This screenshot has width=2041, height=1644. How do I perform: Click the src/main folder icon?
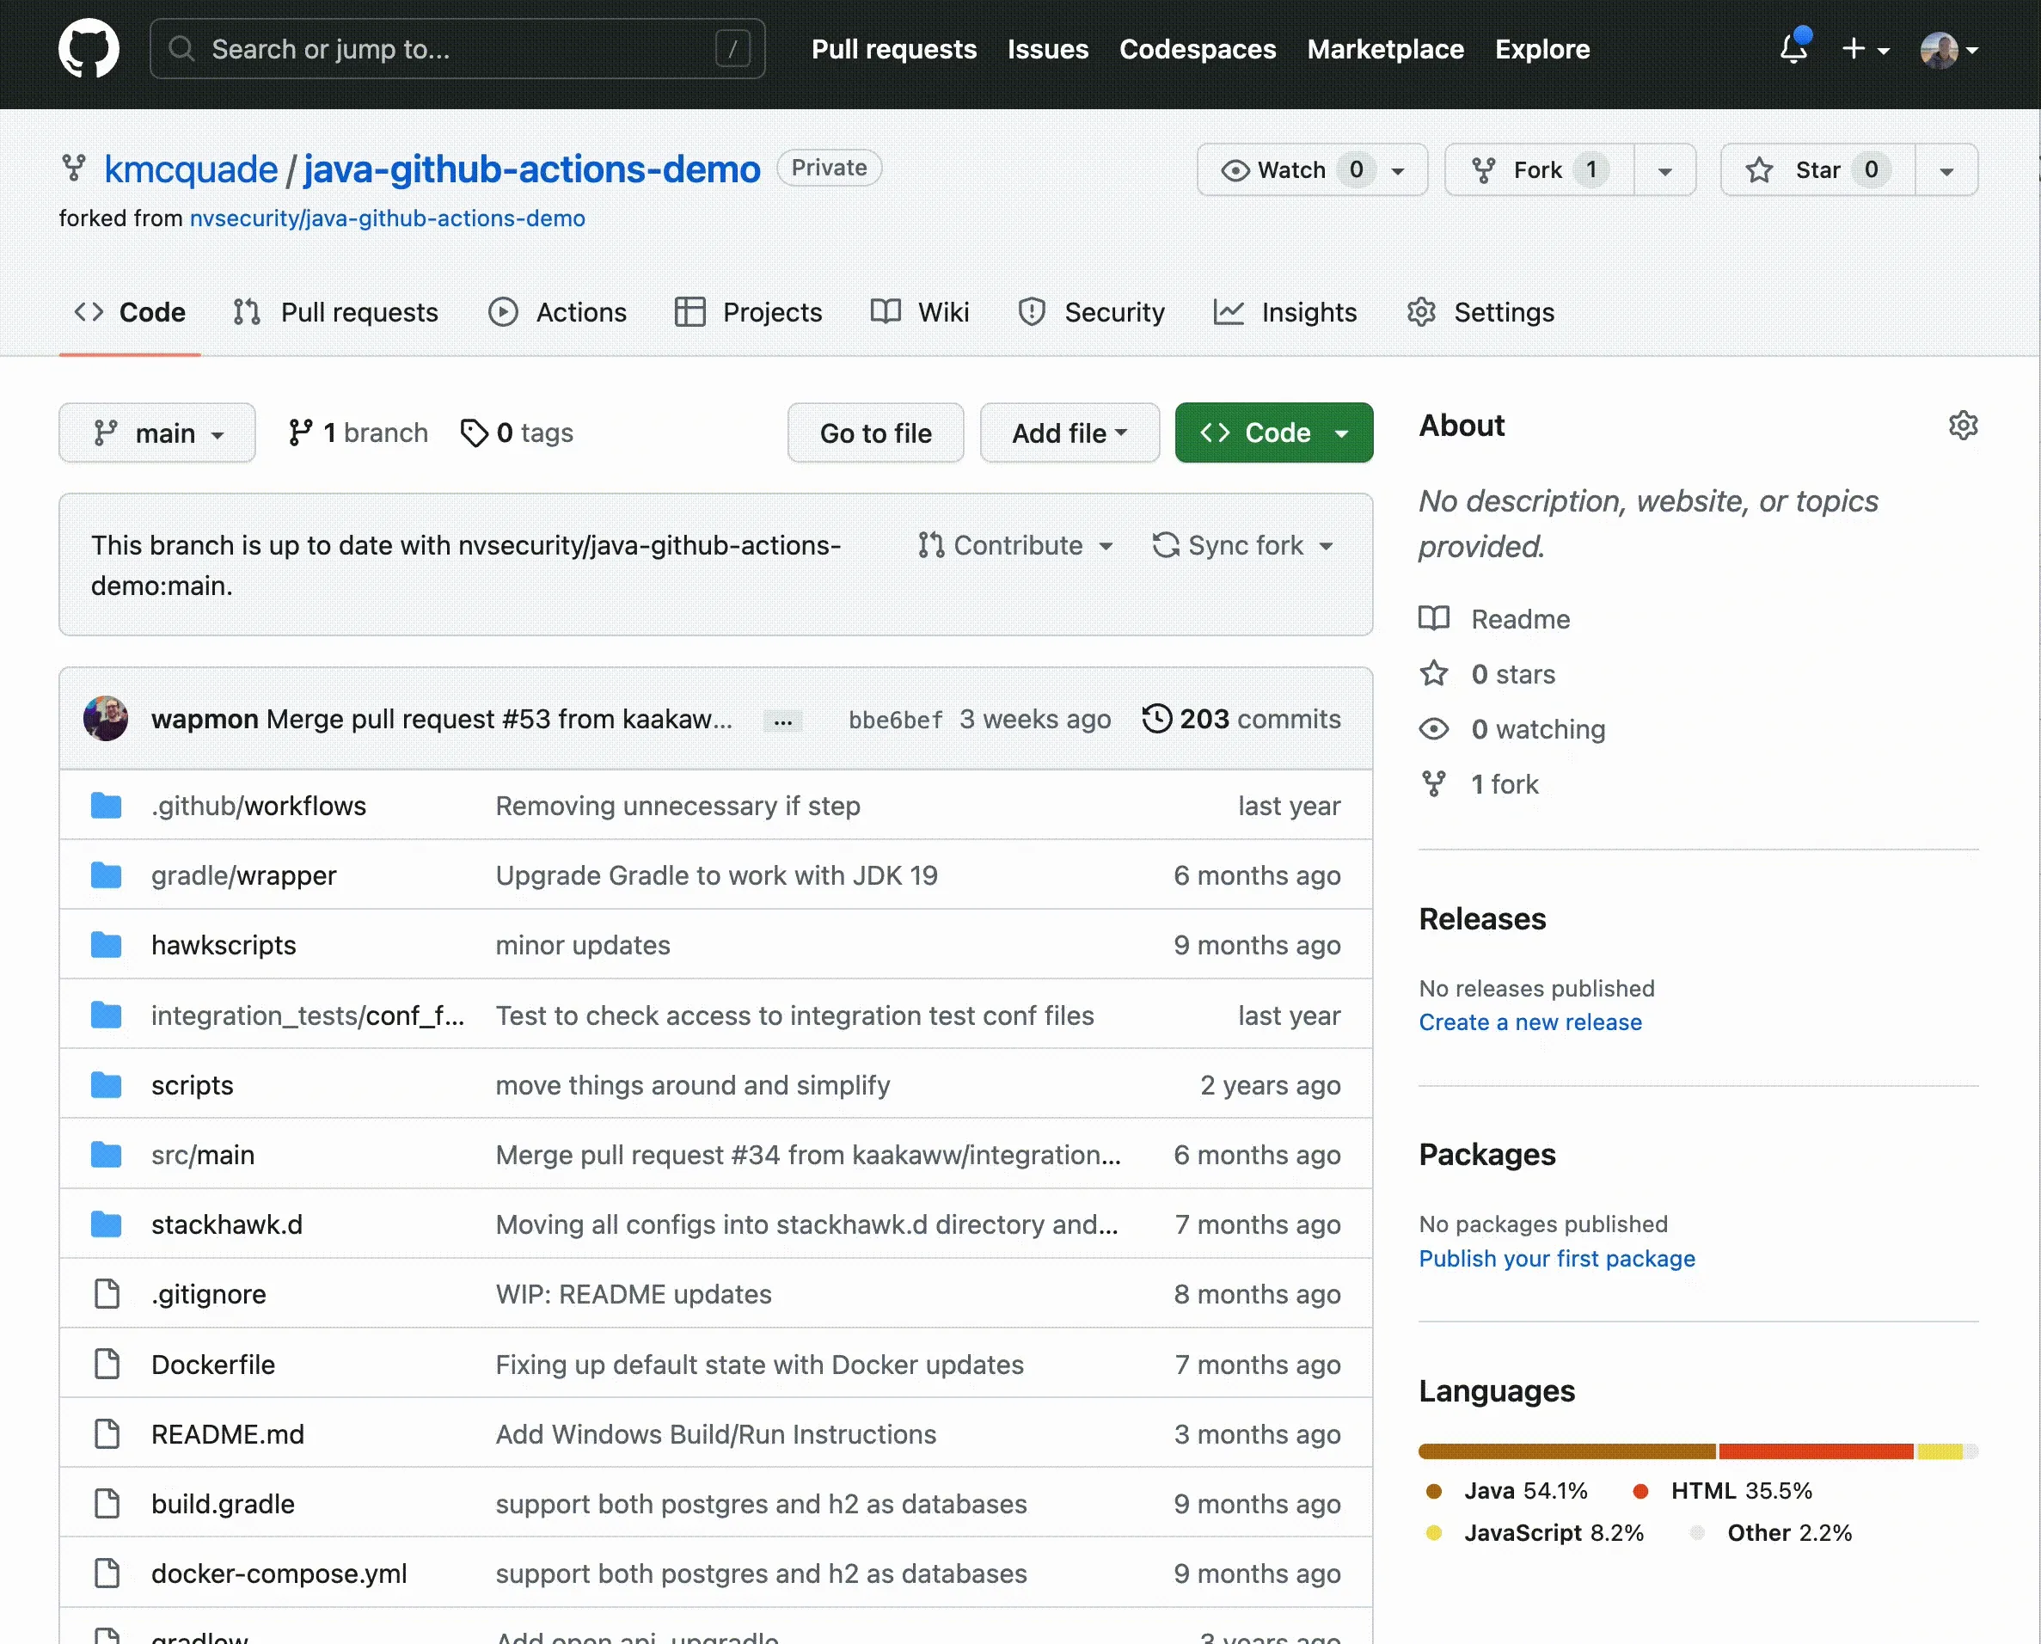tap(106, 1156)
